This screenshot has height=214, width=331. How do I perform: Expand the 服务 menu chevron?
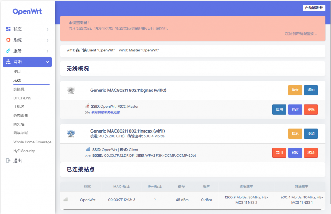(48, 51)
